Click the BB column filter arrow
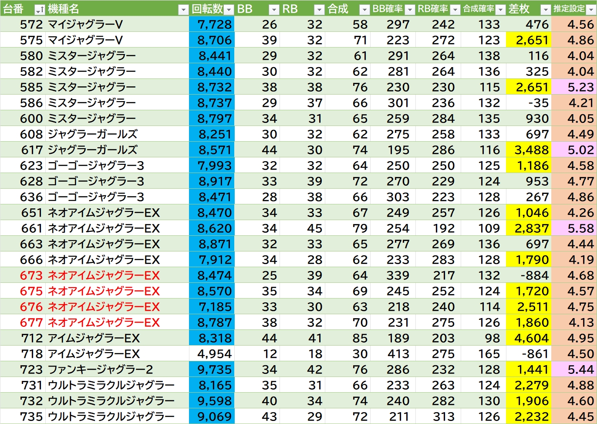Viewport: 597px width, 424px height. pos(274,10)
